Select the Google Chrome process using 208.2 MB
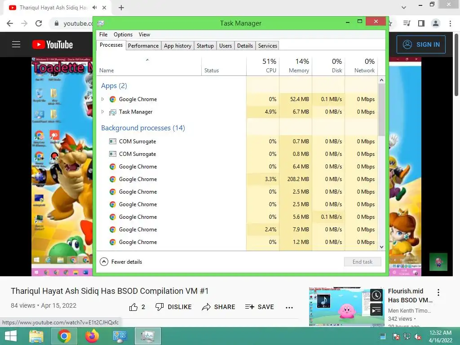Image resolution: width=460 pixels, height=345 pixels. pos(237,179)
